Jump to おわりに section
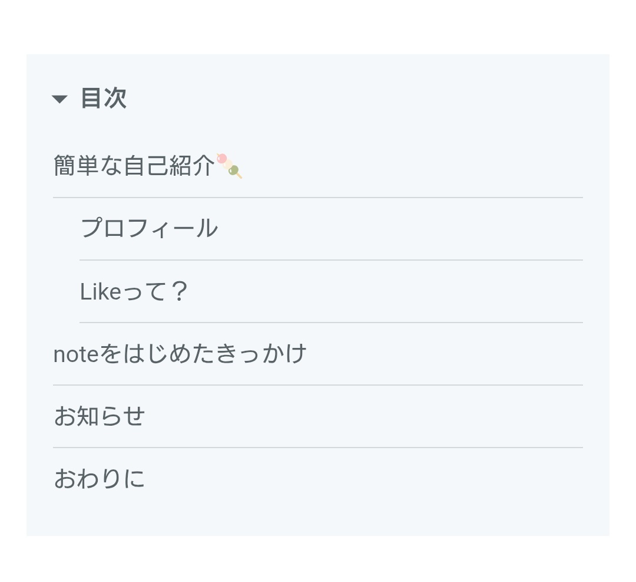The image size is (636, 582). coord(99,479)
